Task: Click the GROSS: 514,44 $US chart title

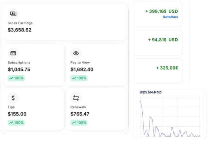Action: pyautogui.click(x=150, y=92)
